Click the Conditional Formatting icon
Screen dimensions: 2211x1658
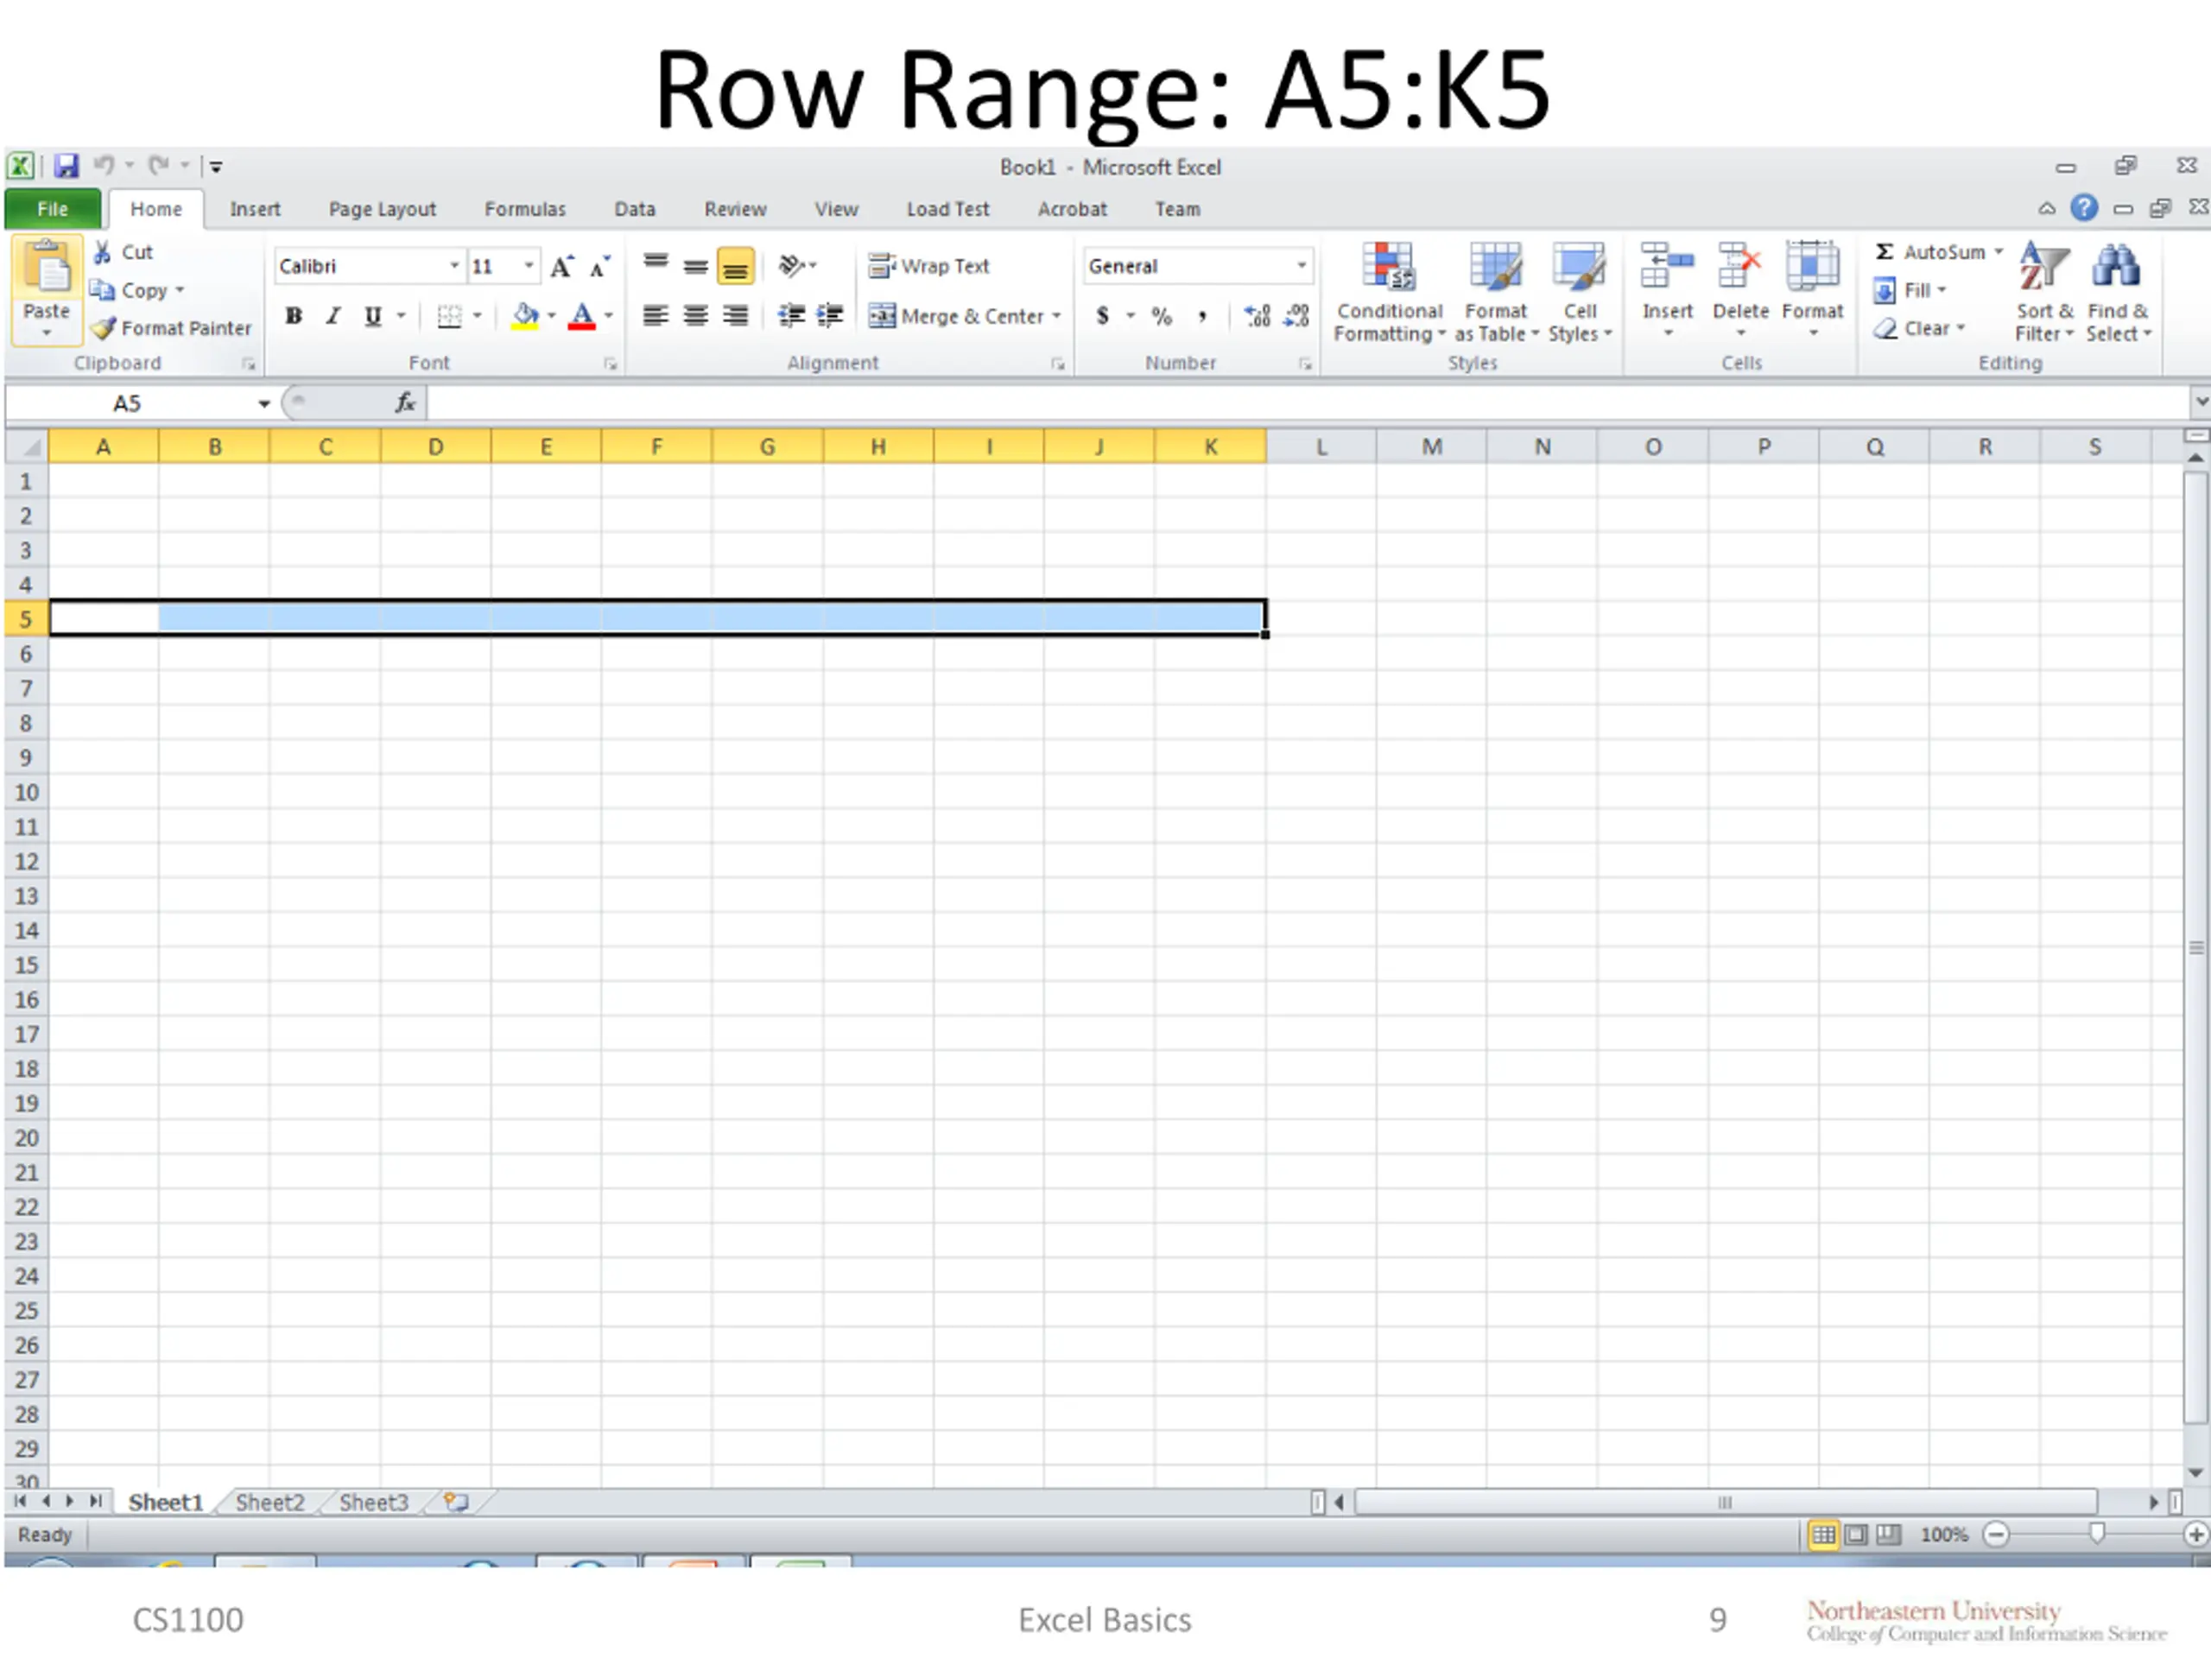[1389, 268]
